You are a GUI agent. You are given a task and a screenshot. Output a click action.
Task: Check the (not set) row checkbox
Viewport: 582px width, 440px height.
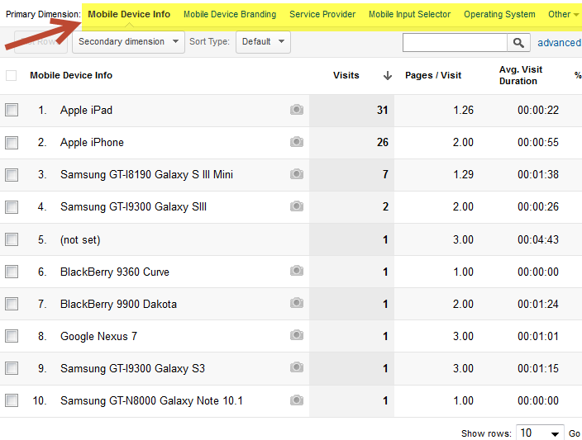[12, 239]
